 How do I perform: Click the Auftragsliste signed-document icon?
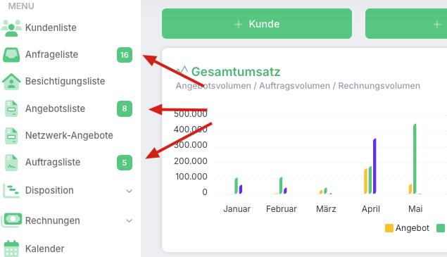click(x=11, y=163)
